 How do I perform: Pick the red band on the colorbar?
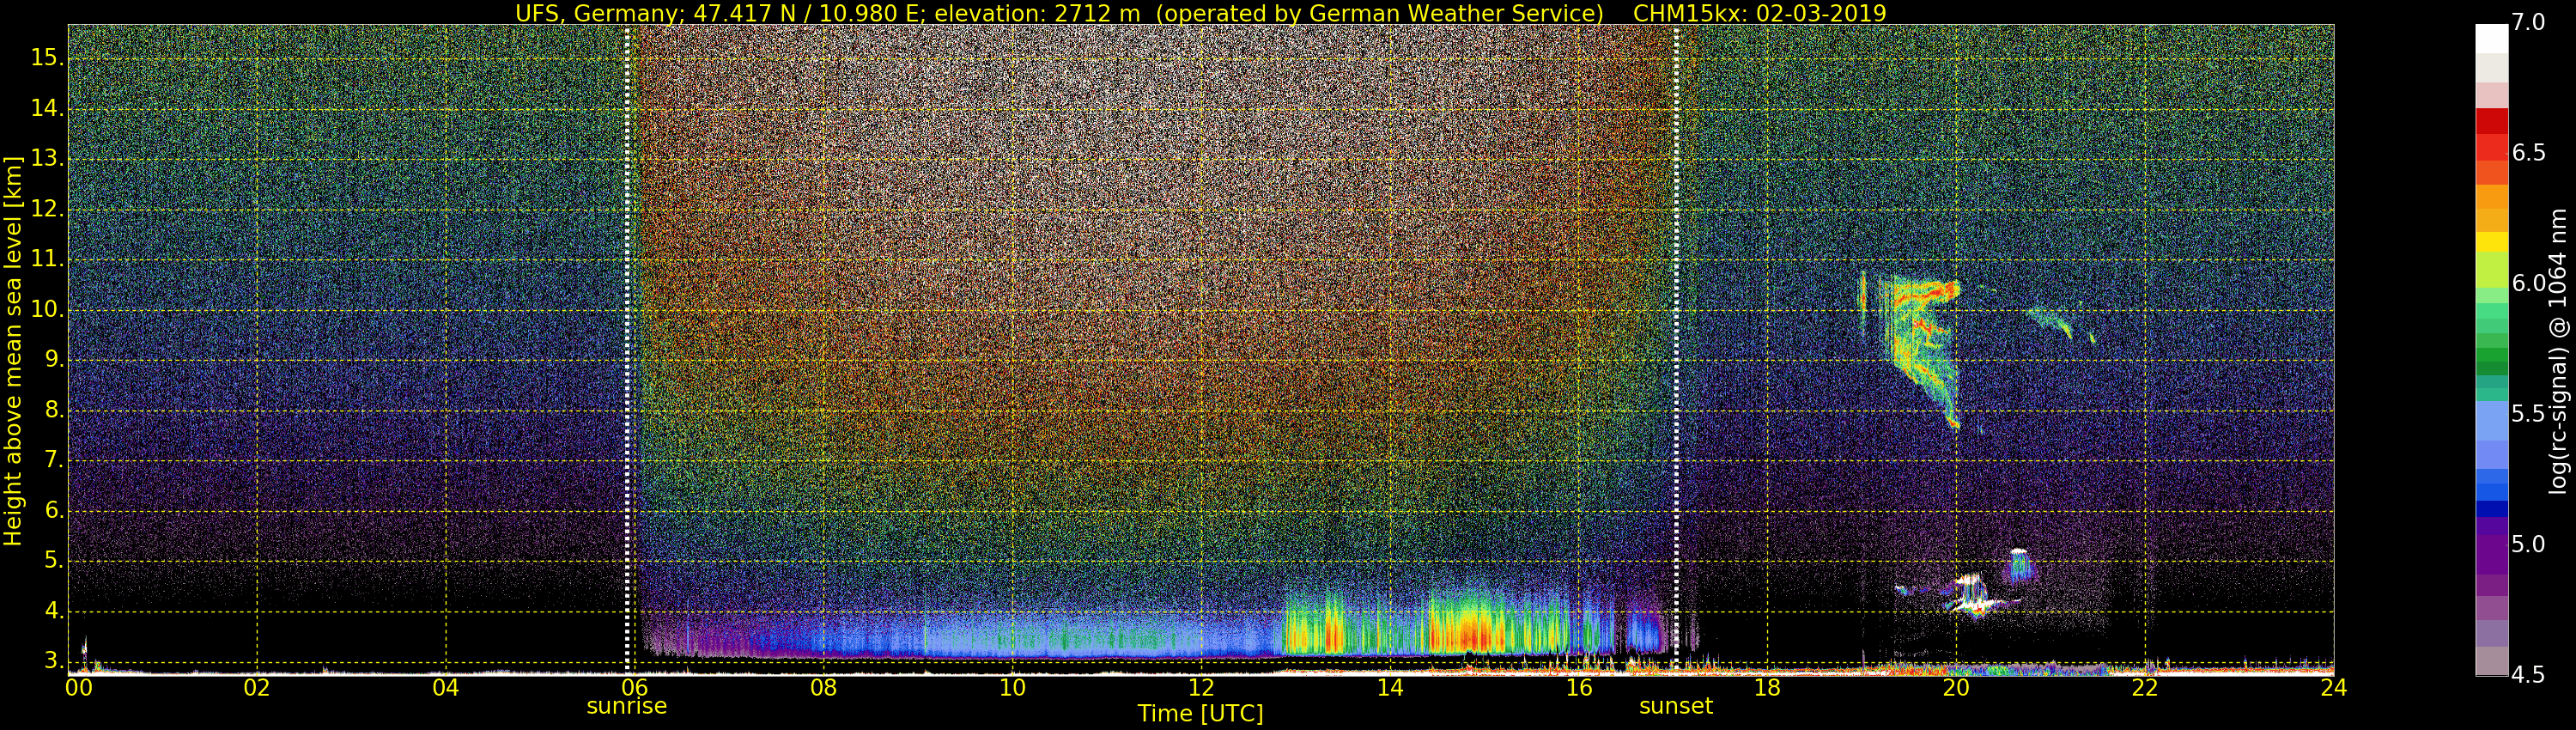coord(2491,122)
